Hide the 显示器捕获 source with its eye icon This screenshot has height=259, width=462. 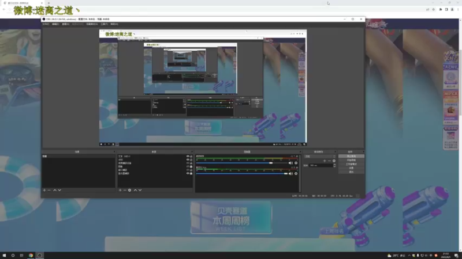(x=188, y=173)
